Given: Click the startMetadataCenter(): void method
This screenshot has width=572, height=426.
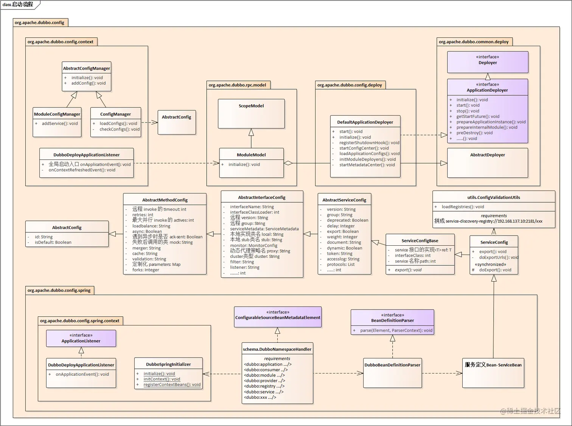Looking at the screenshot, I should [367, 165].
